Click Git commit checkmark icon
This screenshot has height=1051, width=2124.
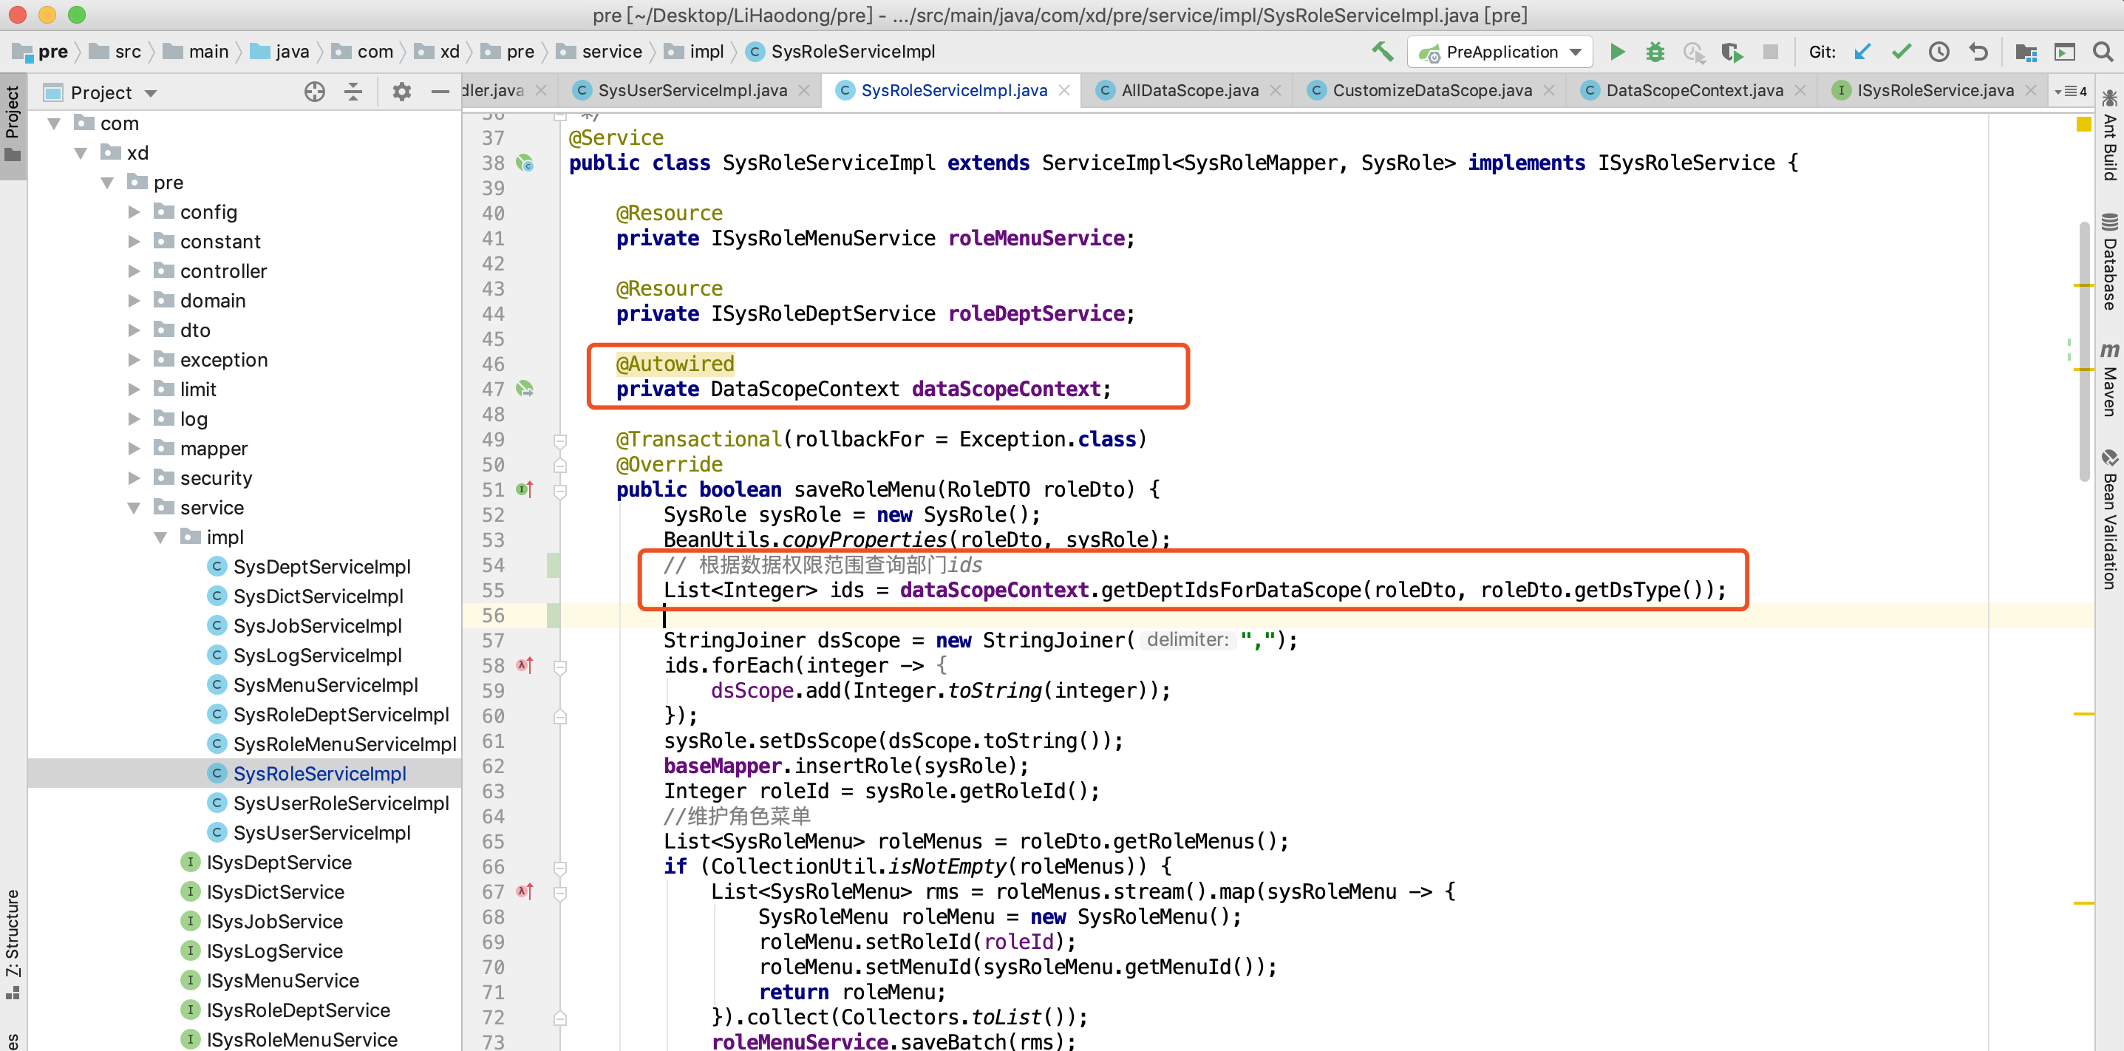(1901, 52)
